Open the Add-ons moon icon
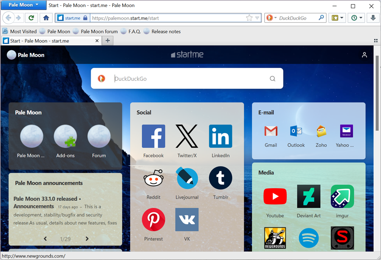The height and width of the screenshot is (260, 381). [65, 136]
